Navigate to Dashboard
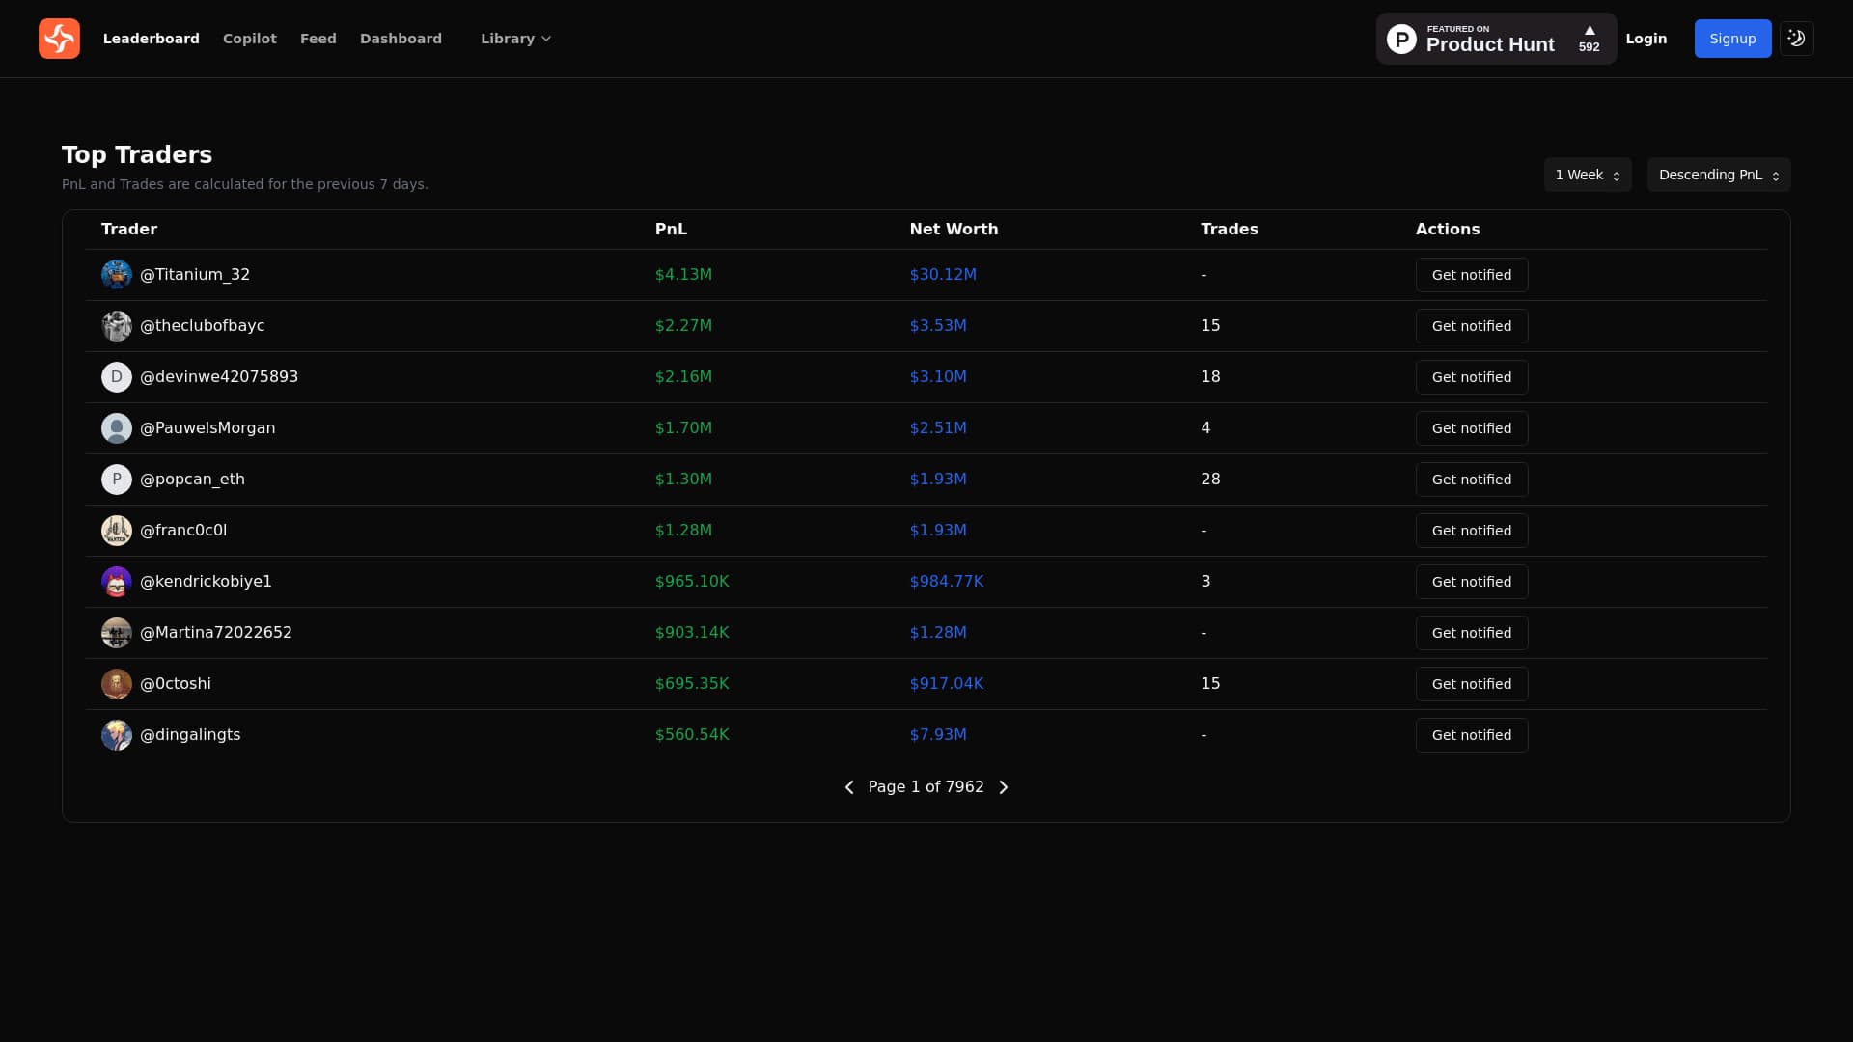The image size is (1853, 1042). (401, 39)
